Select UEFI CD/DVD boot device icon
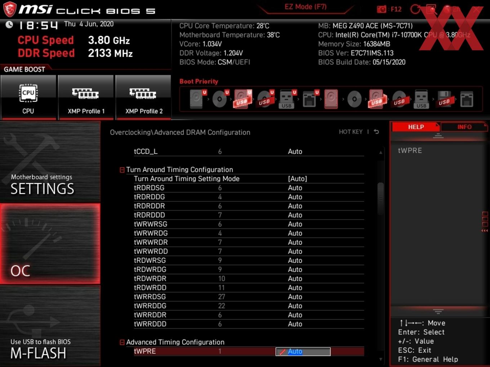Image resolution: width=490 pixels, height=367 pixels. (x=220, y=99)
